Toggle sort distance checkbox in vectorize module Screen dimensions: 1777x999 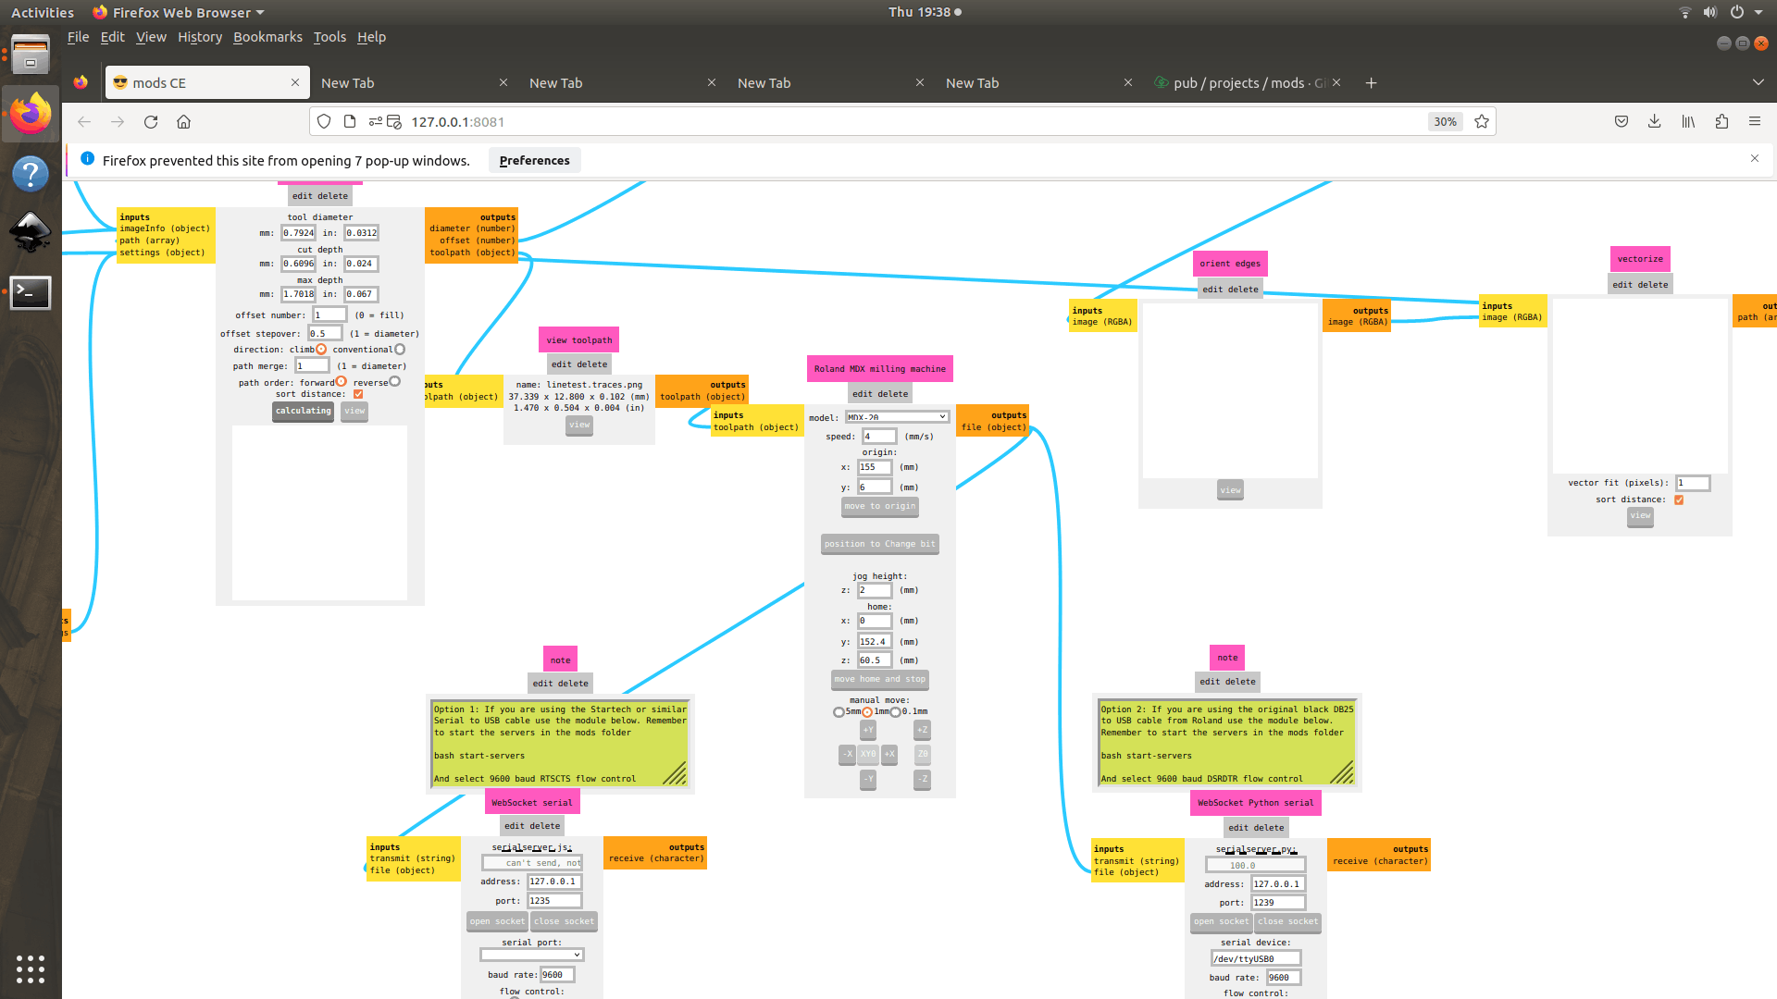tap(1679, 499)
